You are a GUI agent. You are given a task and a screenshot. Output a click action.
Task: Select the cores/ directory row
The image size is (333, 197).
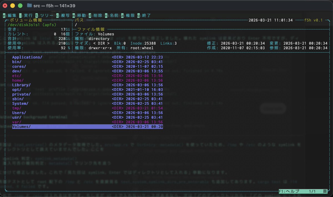click(x=87, y=66)
